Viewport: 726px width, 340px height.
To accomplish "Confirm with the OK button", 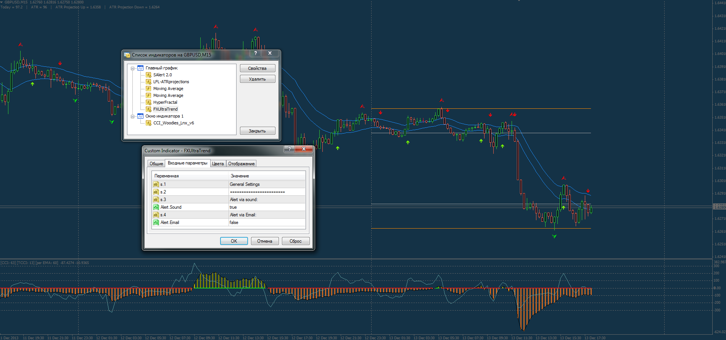I will point(234,241).
